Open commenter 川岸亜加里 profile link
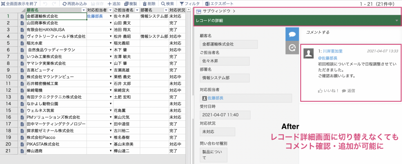Image resolution: width=402 pixels, height=164 pixels. pyautogui.click(x=332, y=51)
